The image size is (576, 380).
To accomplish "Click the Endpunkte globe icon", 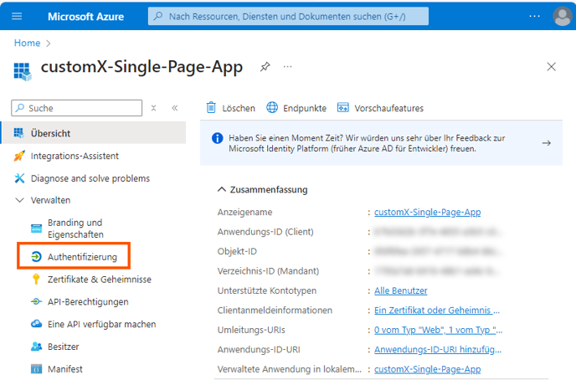I will [272, 108].
